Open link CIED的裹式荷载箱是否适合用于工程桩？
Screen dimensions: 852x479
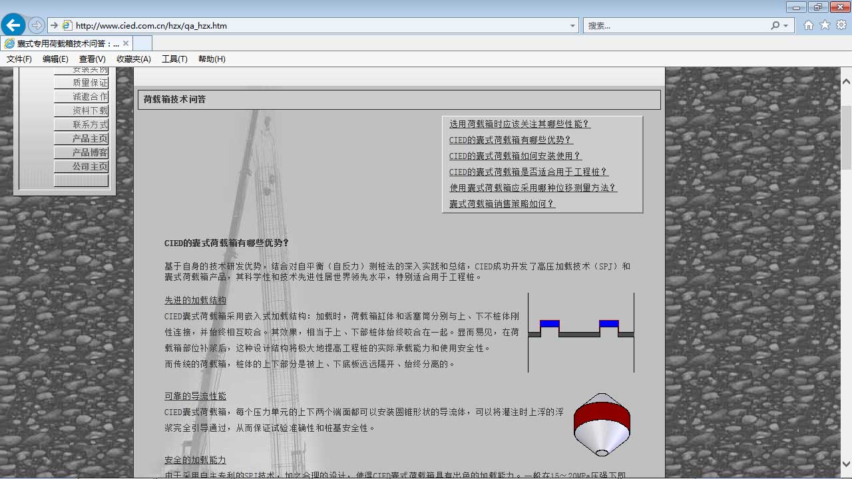pos(529,172)
